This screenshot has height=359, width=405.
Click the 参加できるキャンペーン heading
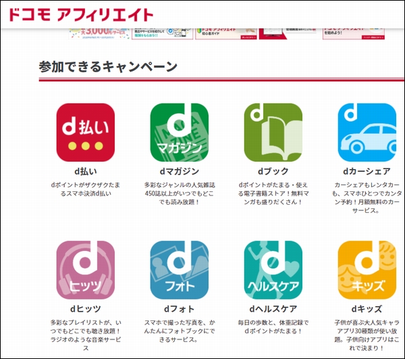click(x=108, y=67)
